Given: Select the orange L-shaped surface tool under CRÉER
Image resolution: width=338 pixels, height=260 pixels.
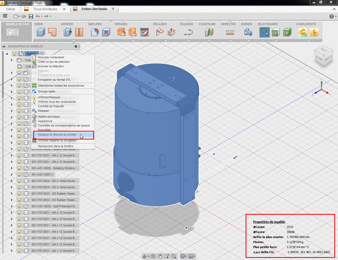Looking at the screenshot, I should coord(52,32).
